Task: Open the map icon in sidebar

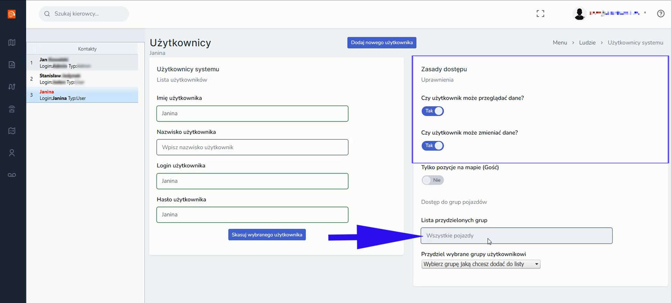Action: (12, 43)
